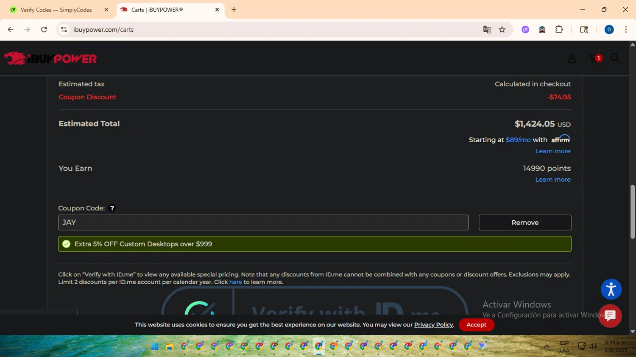Screen dimensions: 636x357
Task: Open a new browser tab with plus
Action: point(234,10)
